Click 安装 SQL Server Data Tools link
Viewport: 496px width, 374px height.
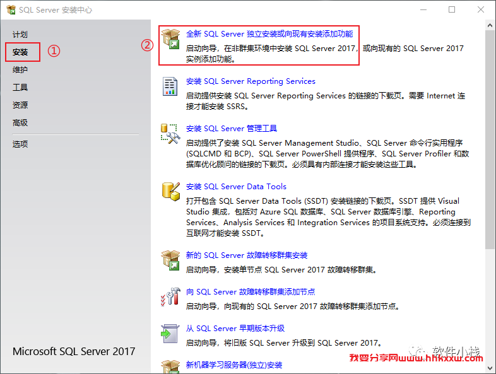coord(236,187)
